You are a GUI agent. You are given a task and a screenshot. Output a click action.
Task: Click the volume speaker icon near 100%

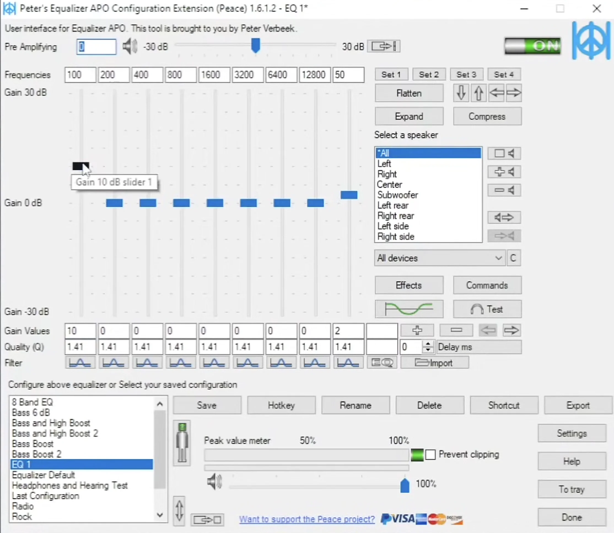coord(214,482)
